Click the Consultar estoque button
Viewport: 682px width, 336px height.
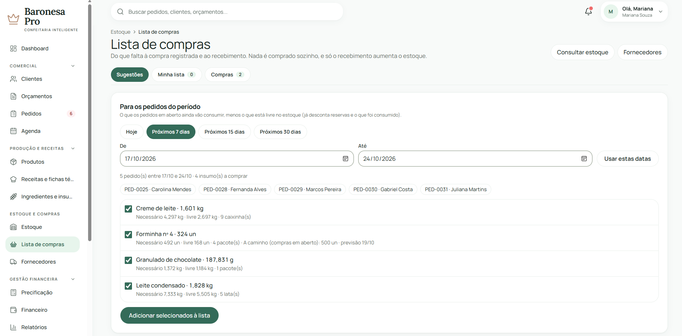583,52
